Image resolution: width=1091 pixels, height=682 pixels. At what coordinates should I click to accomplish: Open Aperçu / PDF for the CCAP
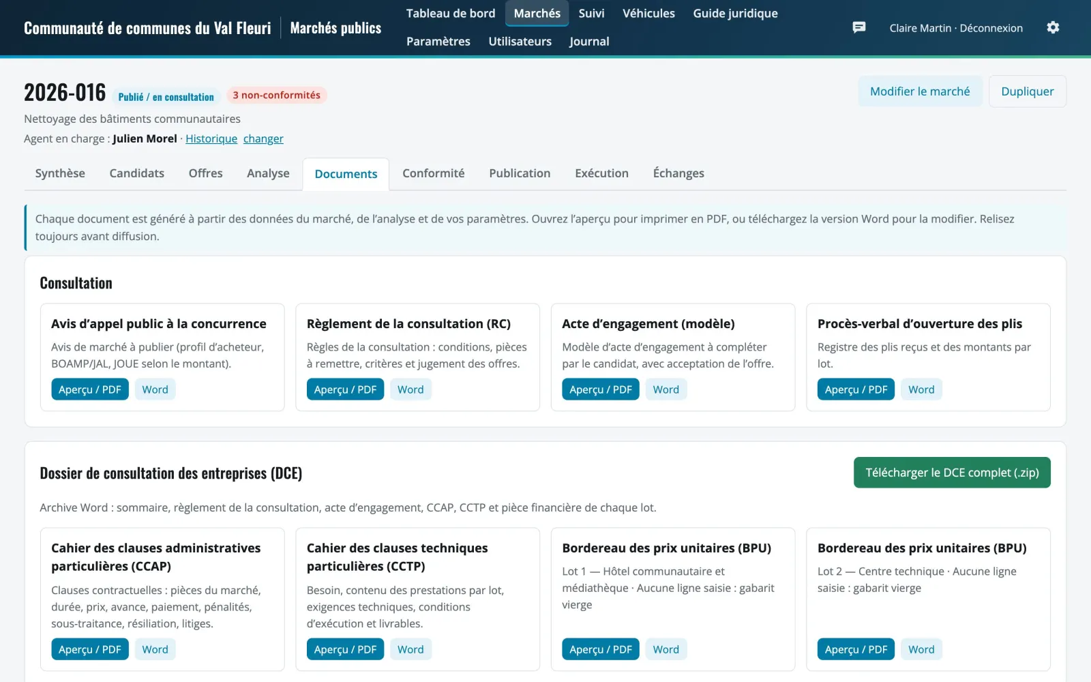point(90,649)
